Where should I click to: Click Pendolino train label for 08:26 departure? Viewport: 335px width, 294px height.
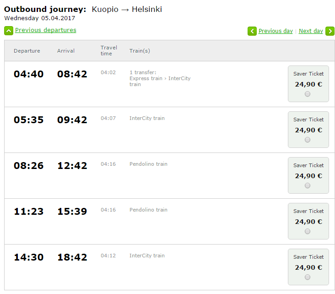coord(148,164)
